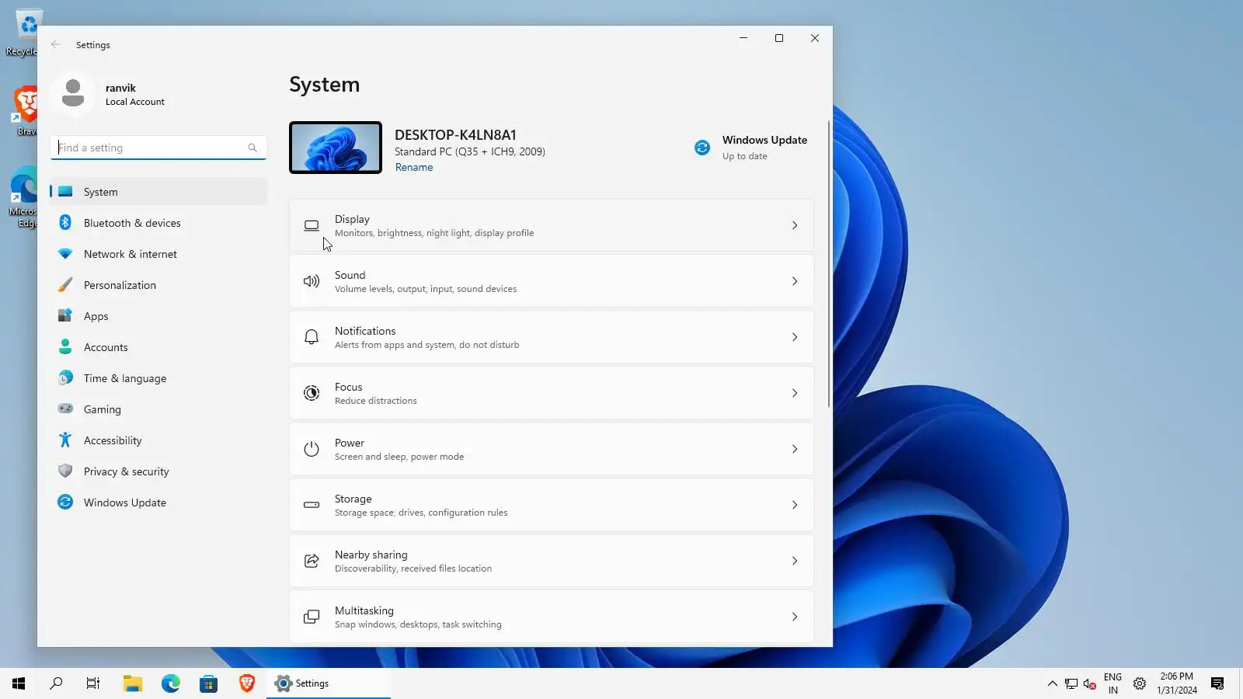Viewport: 1243px width, 699px height.
Task: Click the Power icon
Action: coord(312,449)
